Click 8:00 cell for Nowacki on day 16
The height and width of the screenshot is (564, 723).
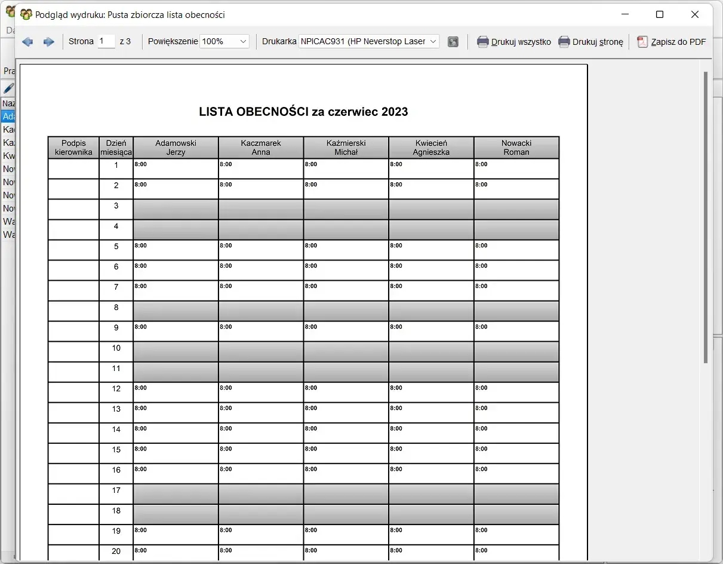point(516,473)
